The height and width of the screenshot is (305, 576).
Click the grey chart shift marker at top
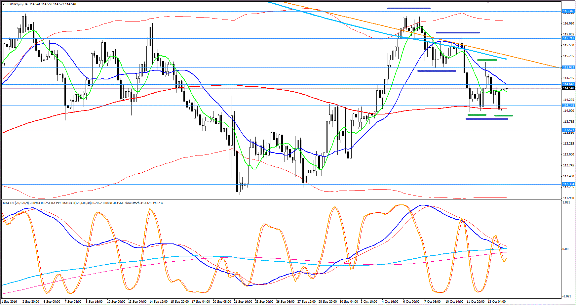tap(488, 2)
